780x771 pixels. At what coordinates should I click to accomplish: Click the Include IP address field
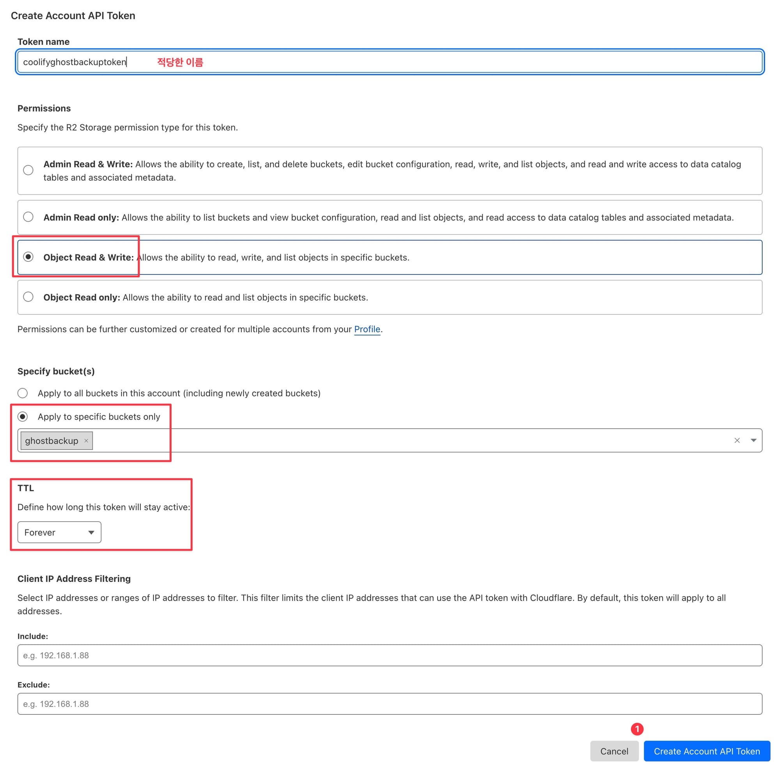pyautogui.click(x=390, y=655)
